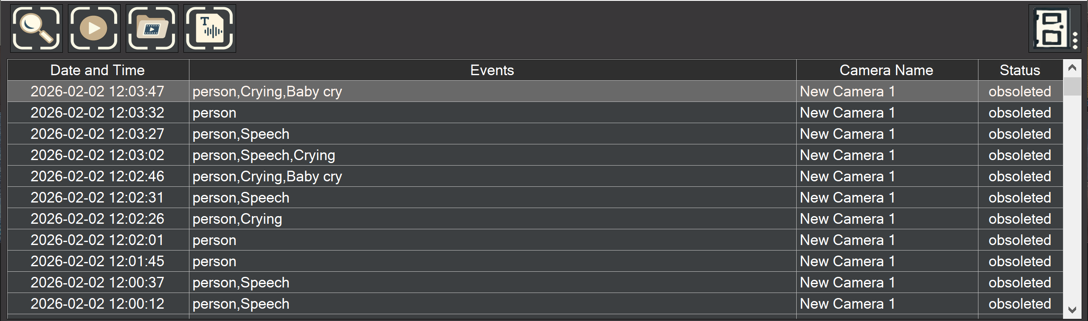This screenshot has height=321, width=1088.
Task: Sort the list by the Status column
Action: click(x=1019, y=70)
